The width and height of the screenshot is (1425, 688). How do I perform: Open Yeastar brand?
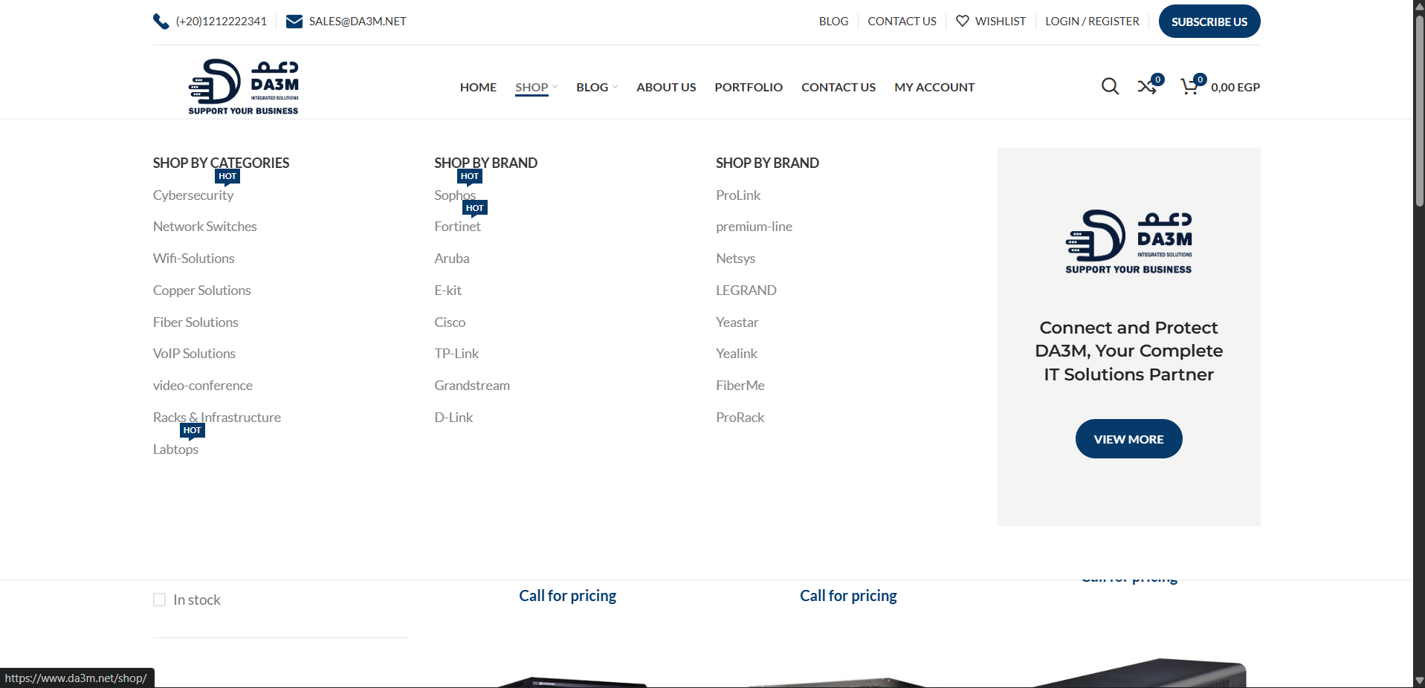(737, 322)
